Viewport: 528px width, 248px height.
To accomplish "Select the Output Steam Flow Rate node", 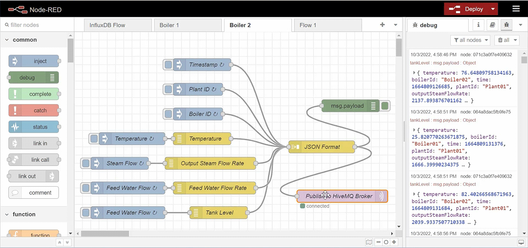I will coord(210,163).
